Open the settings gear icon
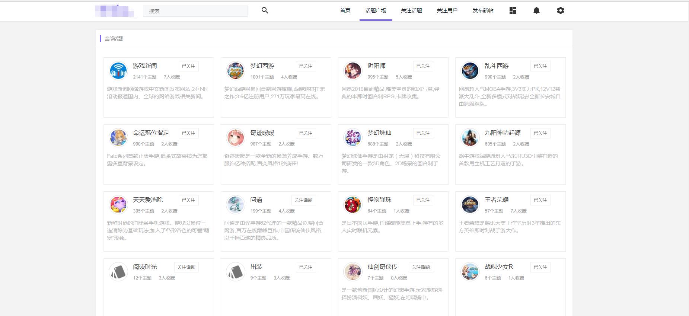 tap(560, 10)
